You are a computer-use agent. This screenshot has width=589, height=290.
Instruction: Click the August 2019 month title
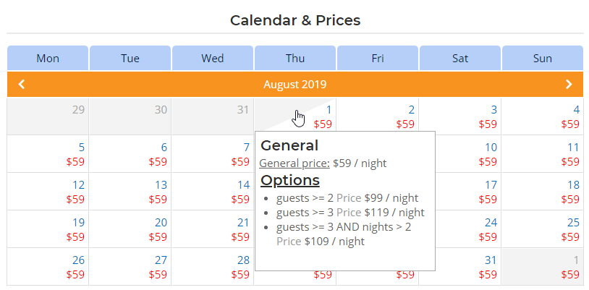click(x=295, y=85)
